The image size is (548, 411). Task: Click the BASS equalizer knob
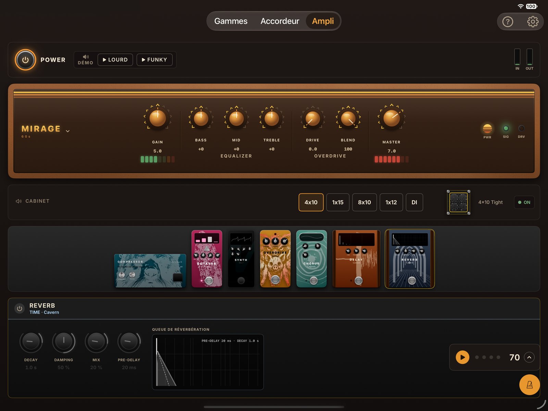pyautogui.click(x=201, y=119)
